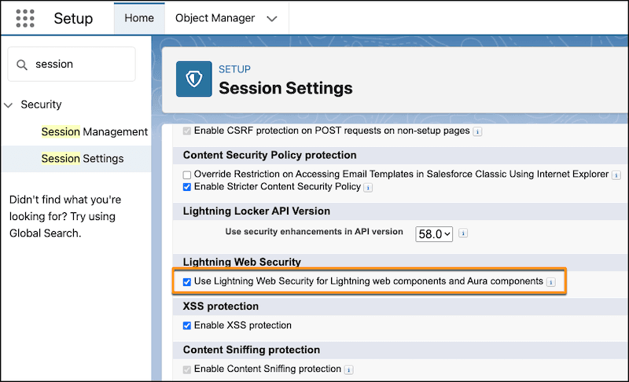Open the API version 58.0 dropdown

pyautogui.click(x=434, y=233)
